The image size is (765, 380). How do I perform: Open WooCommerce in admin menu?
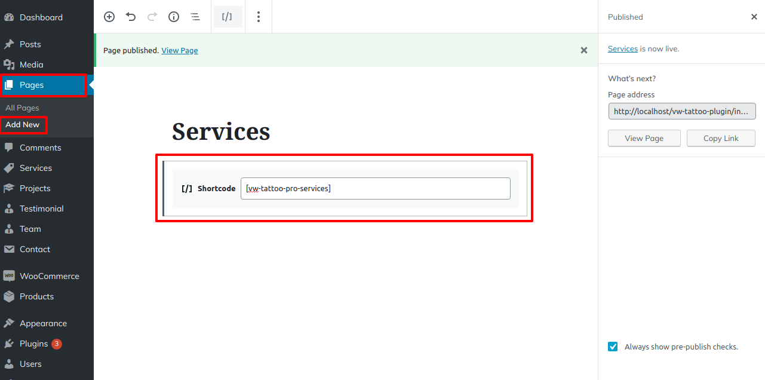[x=49, y=276]
